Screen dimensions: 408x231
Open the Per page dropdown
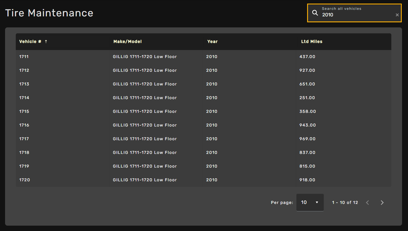(x=310, y=202)
